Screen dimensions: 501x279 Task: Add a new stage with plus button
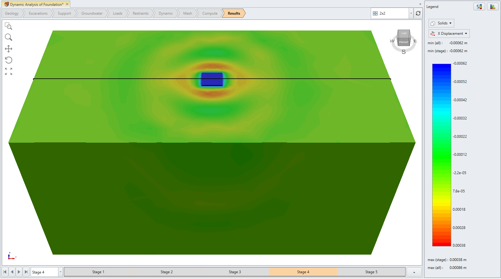point(414,272)
